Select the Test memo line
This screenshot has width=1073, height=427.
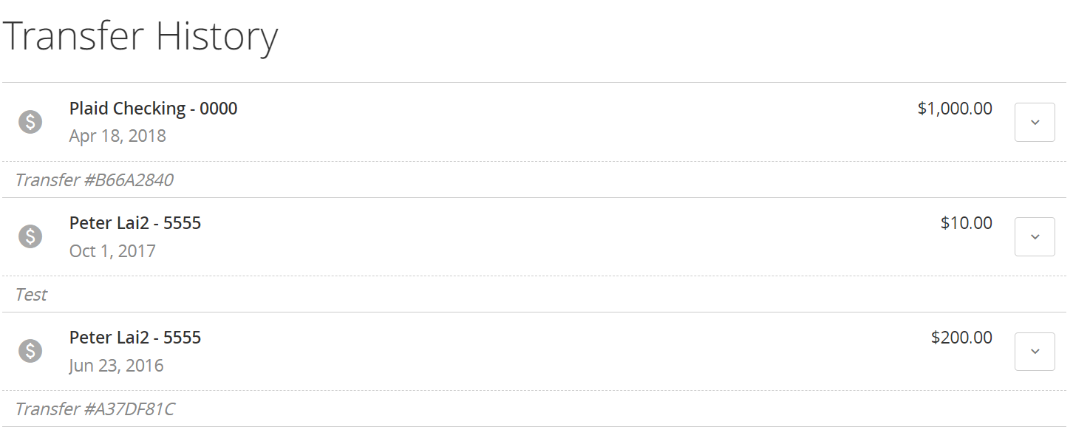pos(31,294)
